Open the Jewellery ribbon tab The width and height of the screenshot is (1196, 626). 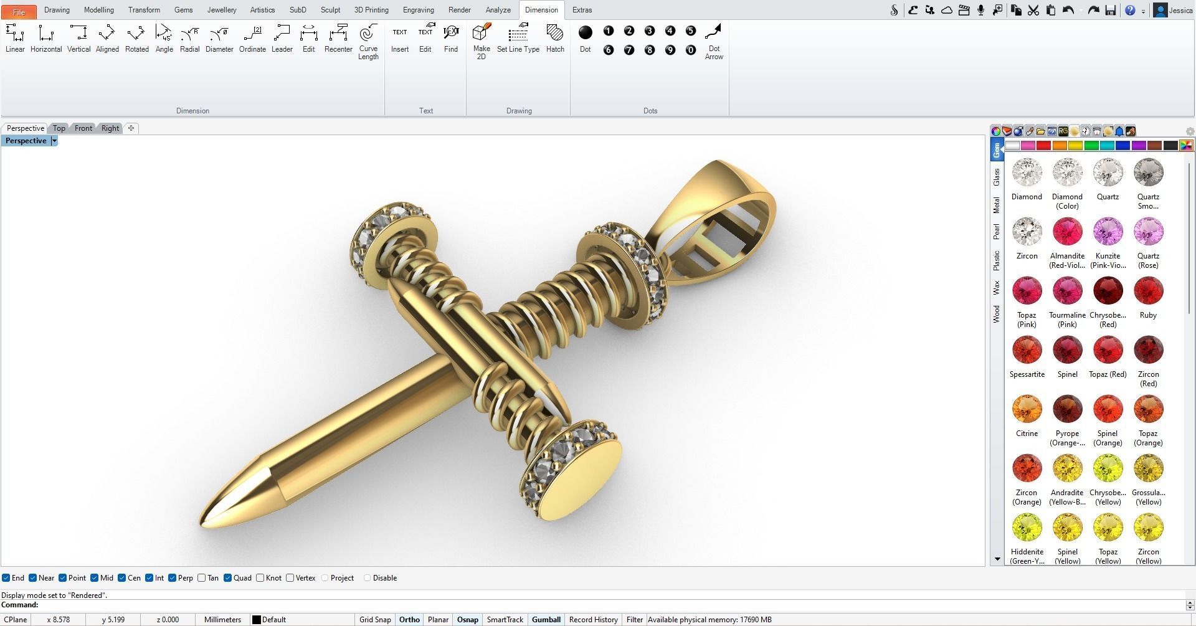tap(222, 10)
